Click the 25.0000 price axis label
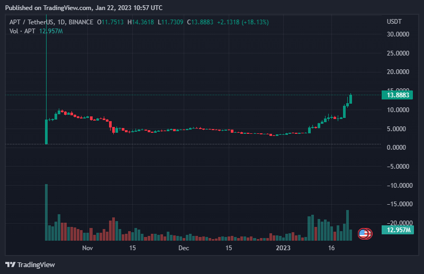The height and width of the screenshot is (274, 424). tap(398, 53)
